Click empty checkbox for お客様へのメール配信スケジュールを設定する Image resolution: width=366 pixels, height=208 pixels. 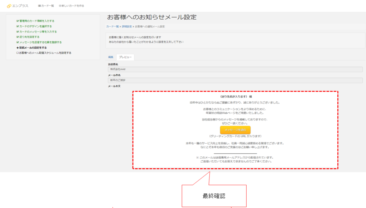coord(18,53)
